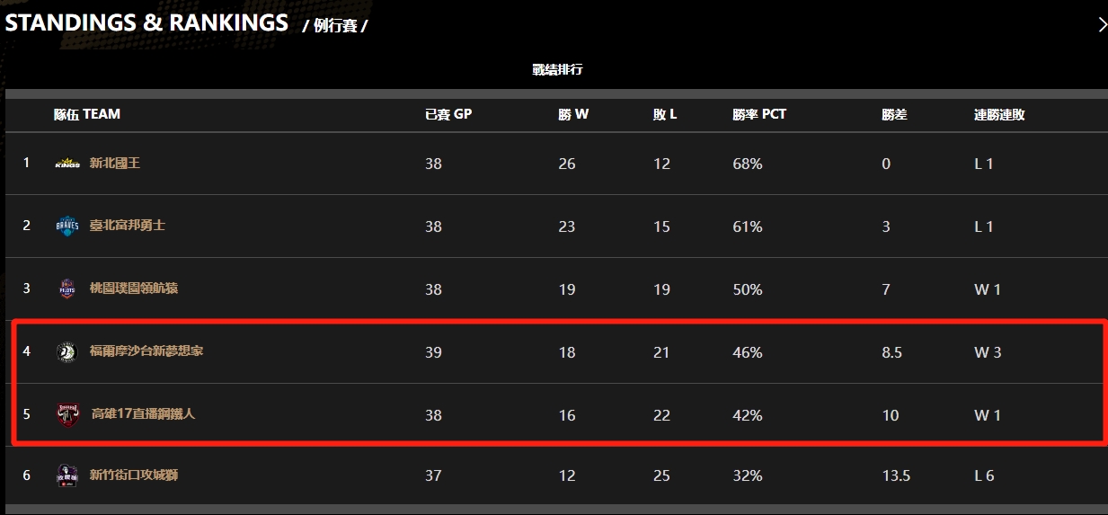This screenshot has width=1108, height=515.
Task: Select the 例行賽 regular season tab
Action: tap(334, 26)
